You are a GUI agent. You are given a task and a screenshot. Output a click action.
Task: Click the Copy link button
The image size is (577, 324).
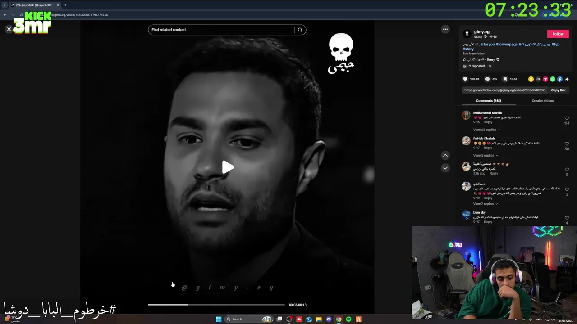click(558, 90)
